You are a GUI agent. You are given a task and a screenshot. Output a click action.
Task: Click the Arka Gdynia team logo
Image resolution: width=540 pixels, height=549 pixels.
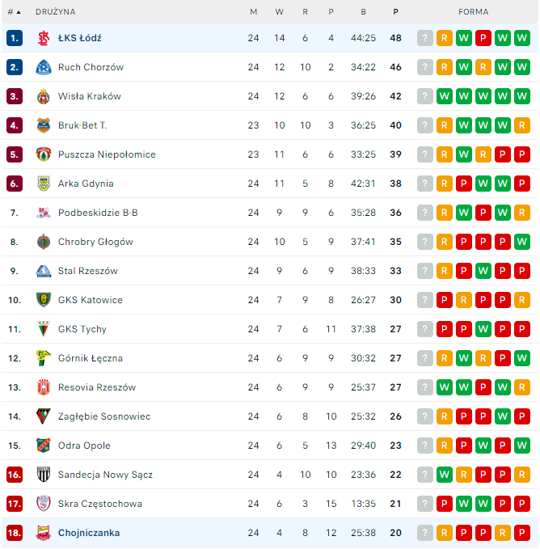pos(44,184)
